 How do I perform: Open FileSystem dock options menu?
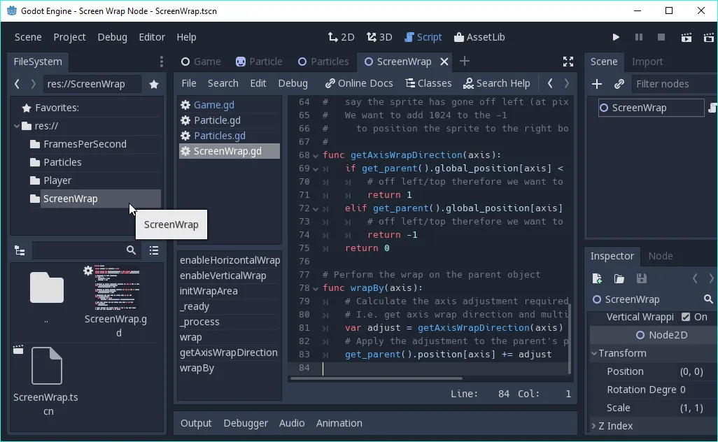coord(161,62)
